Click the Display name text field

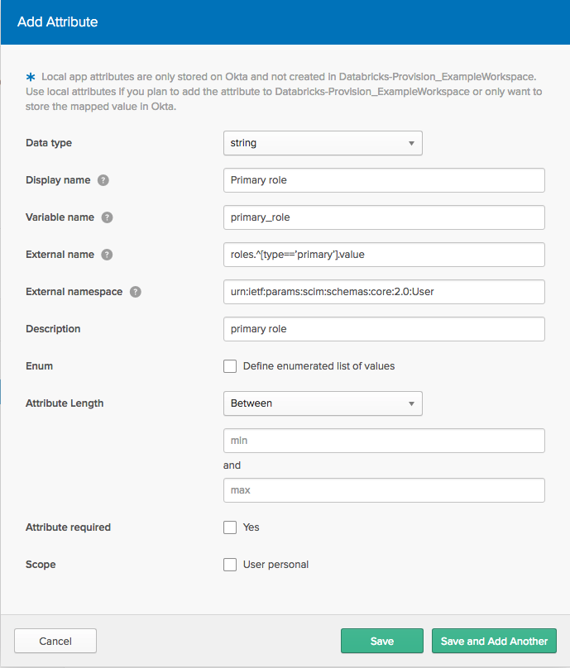(384, 180)
